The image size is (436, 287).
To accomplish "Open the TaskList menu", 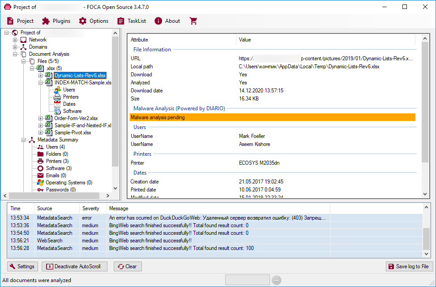I will coord(132,21).
